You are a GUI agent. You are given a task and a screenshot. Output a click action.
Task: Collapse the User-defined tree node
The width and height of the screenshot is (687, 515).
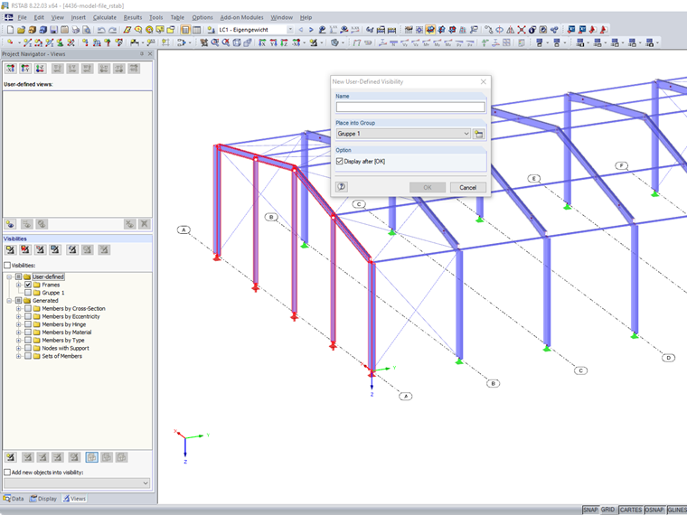9,276
